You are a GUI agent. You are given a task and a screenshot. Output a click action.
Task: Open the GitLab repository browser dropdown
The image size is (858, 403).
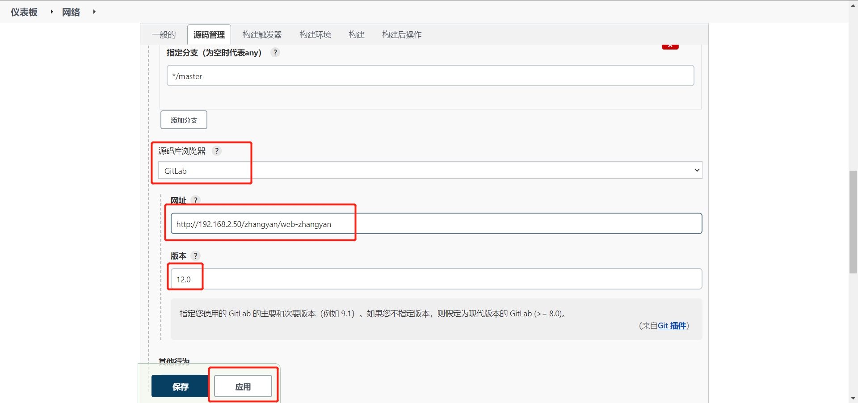(430, 171)
